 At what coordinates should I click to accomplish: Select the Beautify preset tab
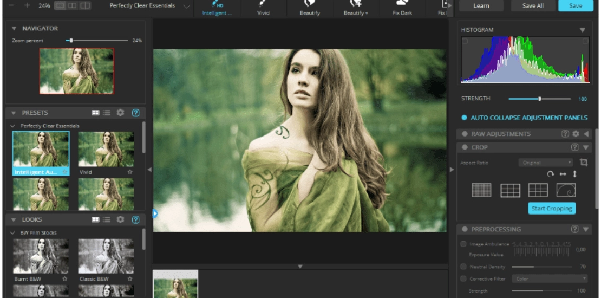(310, 9)
